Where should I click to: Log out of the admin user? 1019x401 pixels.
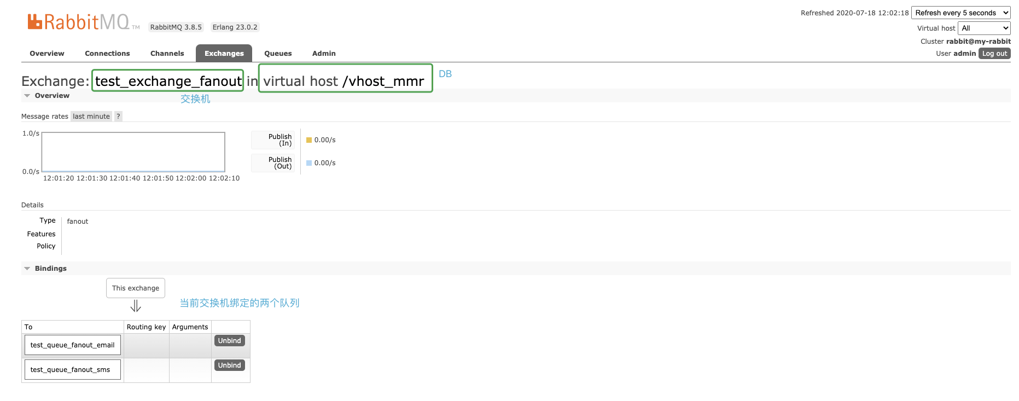coord(994,54)
